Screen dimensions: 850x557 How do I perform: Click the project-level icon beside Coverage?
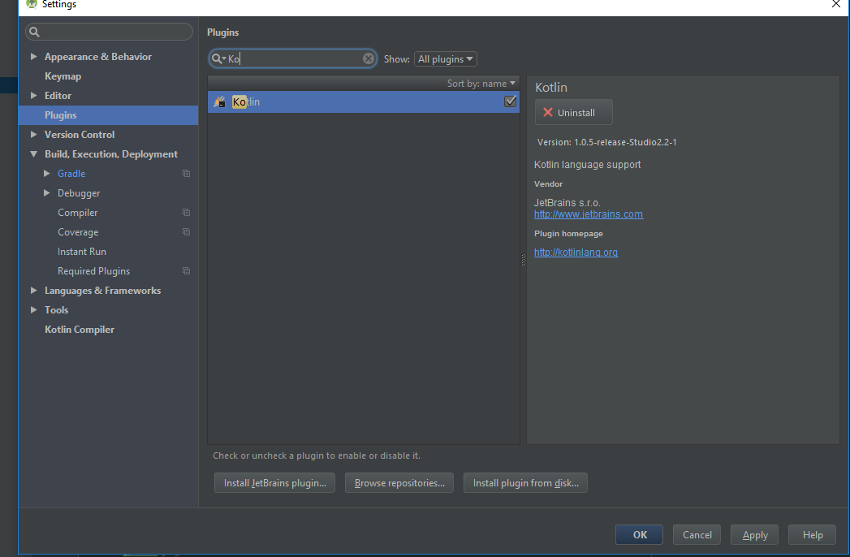tap(186, 232)
